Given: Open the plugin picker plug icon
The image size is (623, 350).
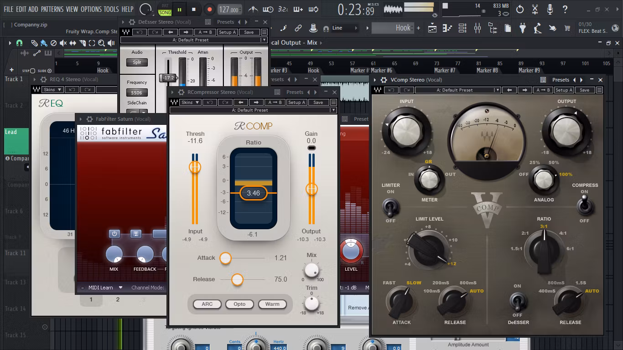Looking at the screenshot, I should [523, 28].
